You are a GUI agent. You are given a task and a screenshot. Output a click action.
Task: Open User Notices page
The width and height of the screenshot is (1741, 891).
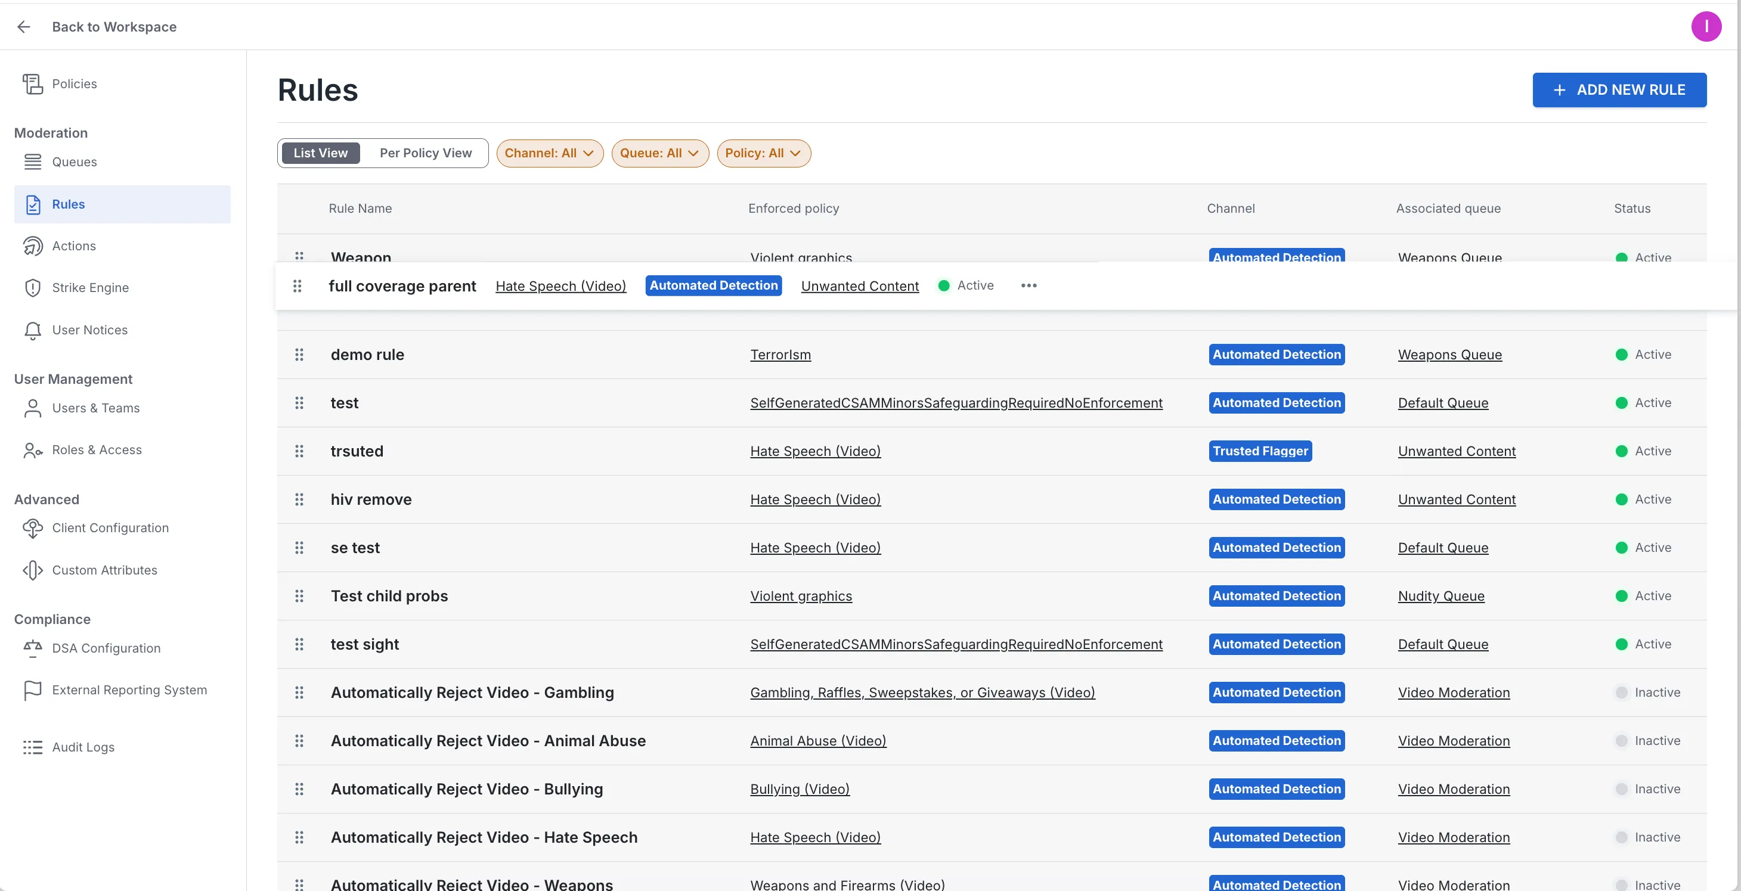[x=89, y=330]
